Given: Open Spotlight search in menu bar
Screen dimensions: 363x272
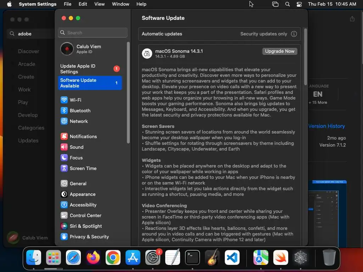Looking at the screenshot, I should 287,4.
